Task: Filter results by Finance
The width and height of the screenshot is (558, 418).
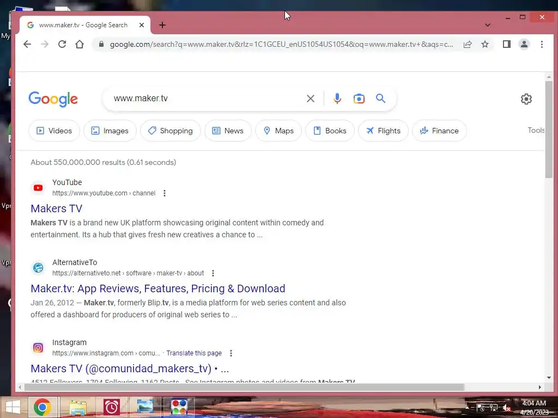Action: [x=439, y=131]
